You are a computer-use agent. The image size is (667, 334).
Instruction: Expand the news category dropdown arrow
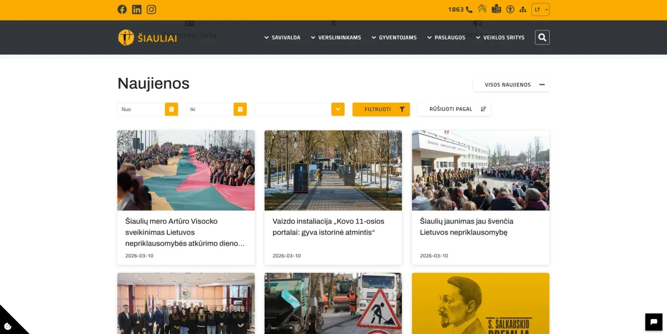(x=338, y=109)
